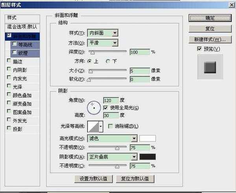The image size is (236, 193).
Task: Click the 新建样式 button
Action: 210,40
